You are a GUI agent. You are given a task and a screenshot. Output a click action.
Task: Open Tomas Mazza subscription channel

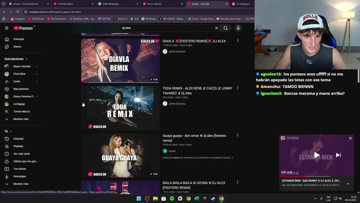coord(21,112)
